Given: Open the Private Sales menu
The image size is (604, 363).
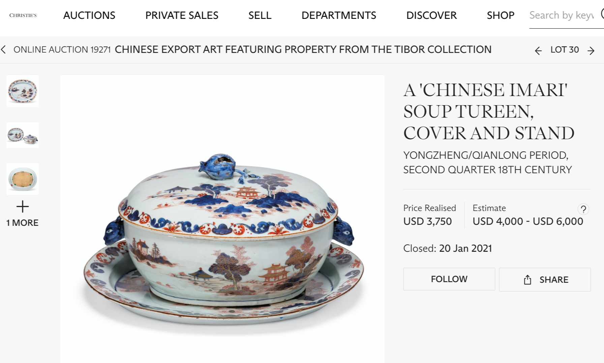Looking at the screenshot, I should point(182,16).
